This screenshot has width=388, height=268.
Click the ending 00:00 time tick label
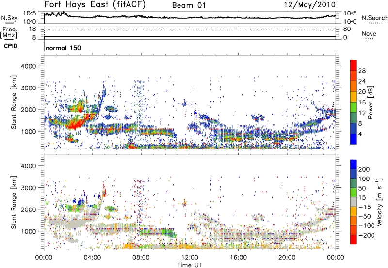[335, 258]
